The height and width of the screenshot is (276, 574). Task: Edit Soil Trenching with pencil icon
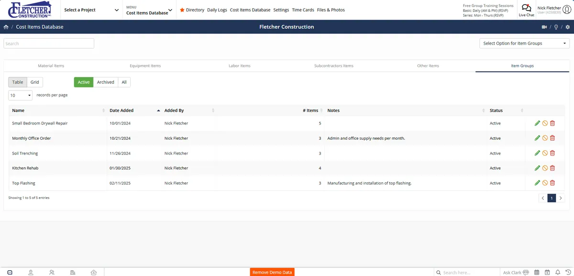[537, 154]
